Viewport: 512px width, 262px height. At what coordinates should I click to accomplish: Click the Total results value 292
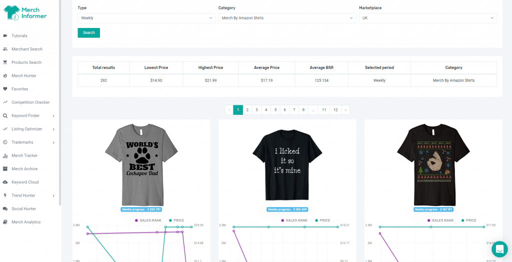pyautogui.click(x=103, y=80)
